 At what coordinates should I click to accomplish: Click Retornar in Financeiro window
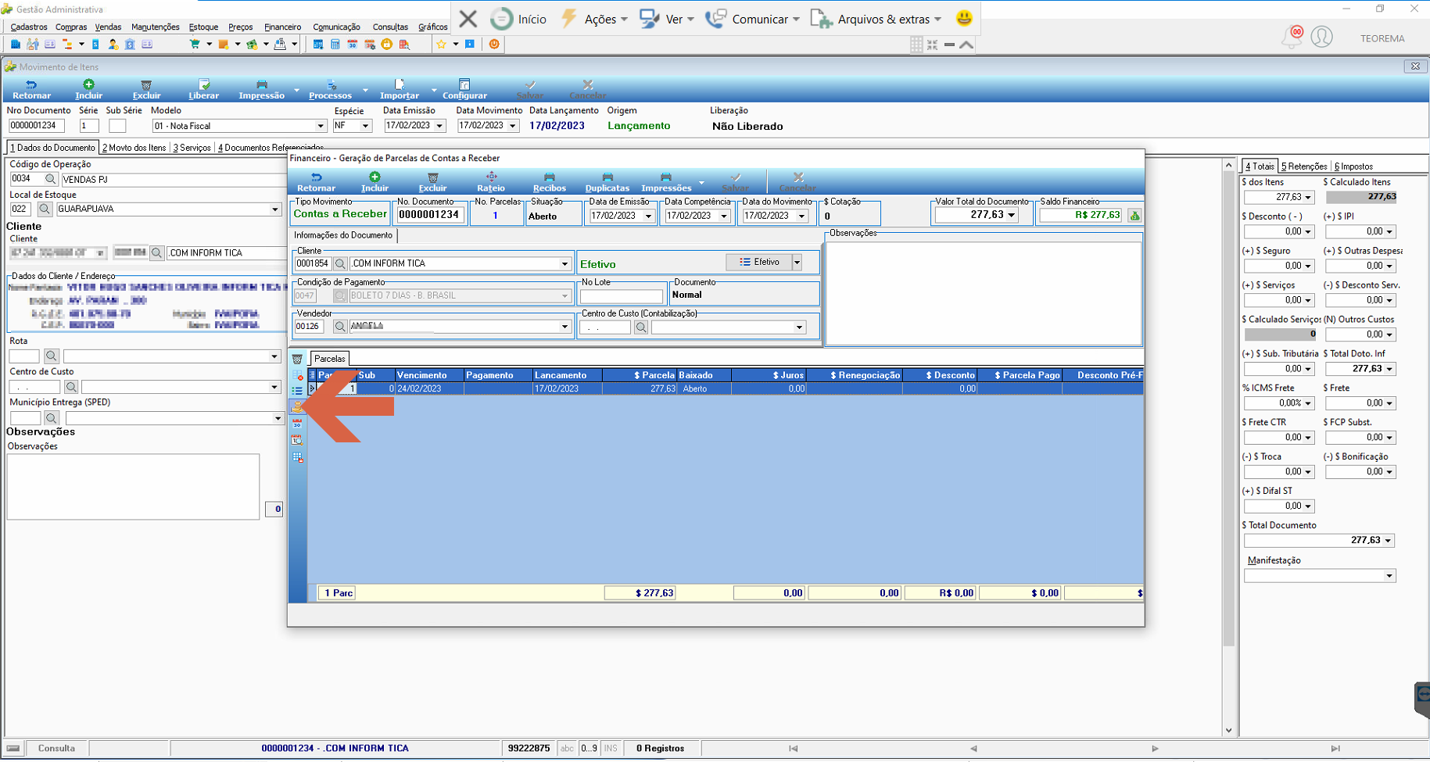[x=316, y=181]
